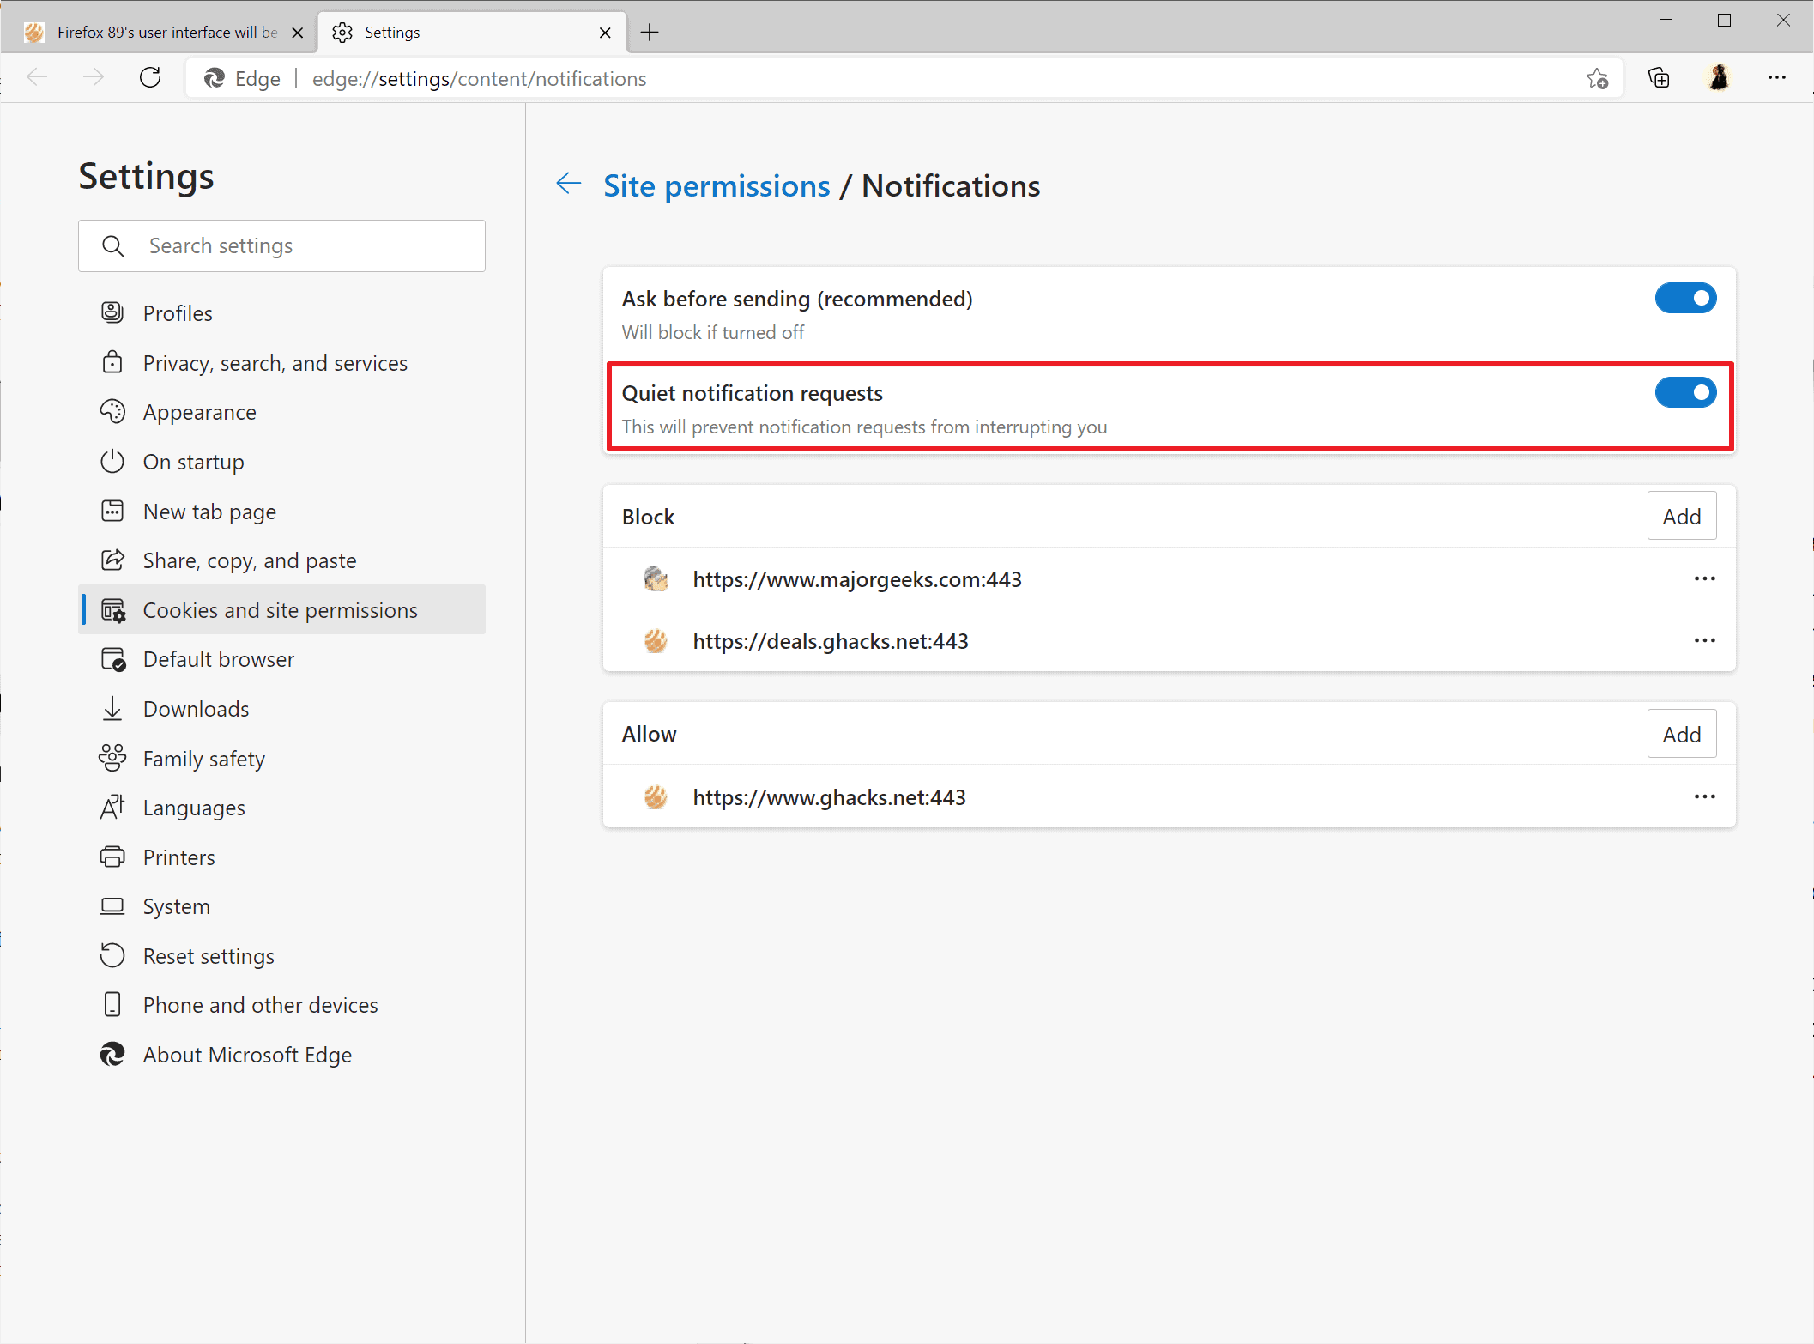Click the Family safety icon

(x=112, y=758)
